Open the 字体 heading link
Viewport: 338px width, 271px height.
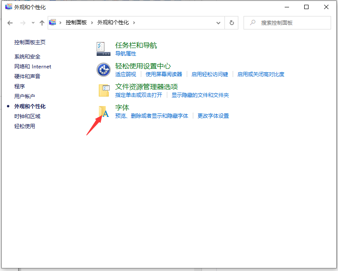point(122,107)
